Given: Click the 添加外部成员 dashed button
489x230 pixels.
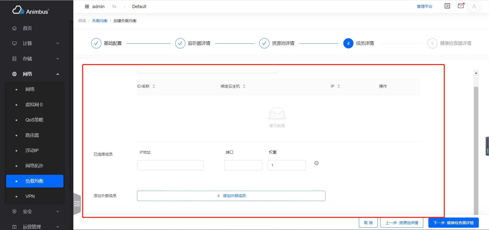Looking at the screenshot, I should coord(231,196).
